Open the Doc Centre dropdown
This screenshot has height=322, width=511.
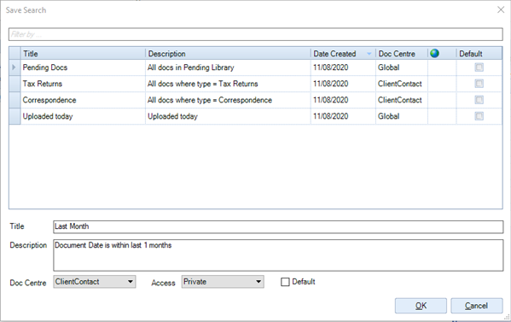tap(95, 282)
